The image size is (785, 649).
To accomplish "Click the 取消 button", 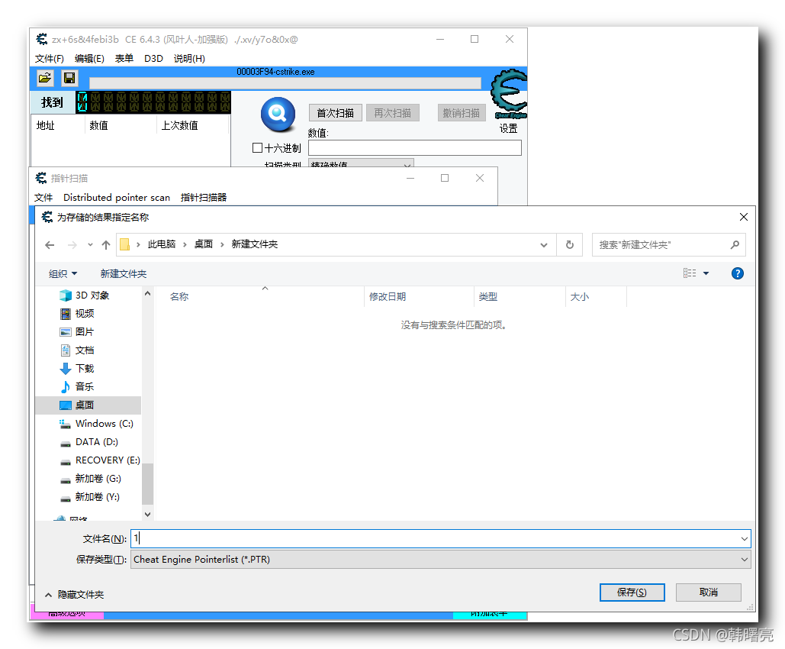I will pos(709,592).
